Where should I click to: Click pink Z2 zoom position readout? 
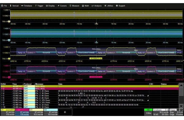click(x=96, y=77)
